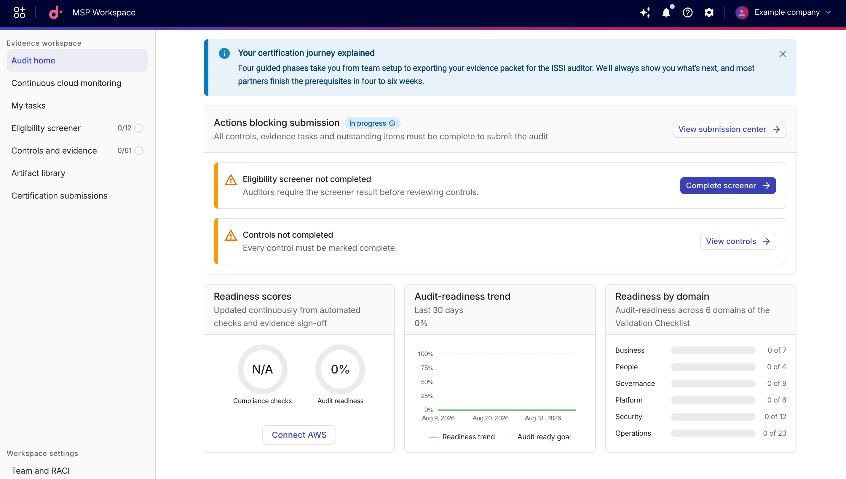Click the Business domain progress bar

click(x=713, y=350)
